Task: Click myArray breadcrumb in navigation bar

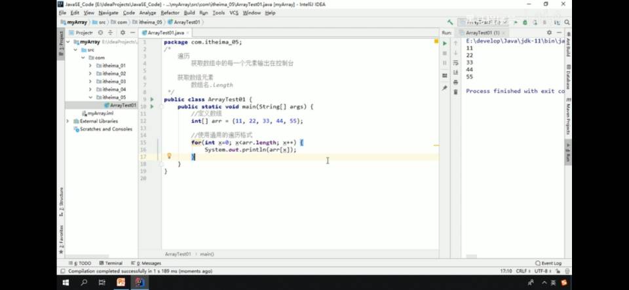Action: [x=74, y=22]
